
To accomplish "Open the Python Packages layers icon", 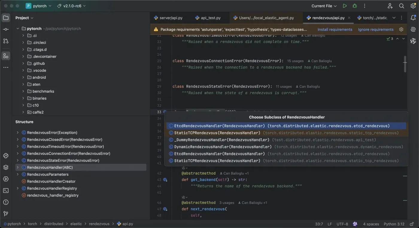I will [6, 167].
